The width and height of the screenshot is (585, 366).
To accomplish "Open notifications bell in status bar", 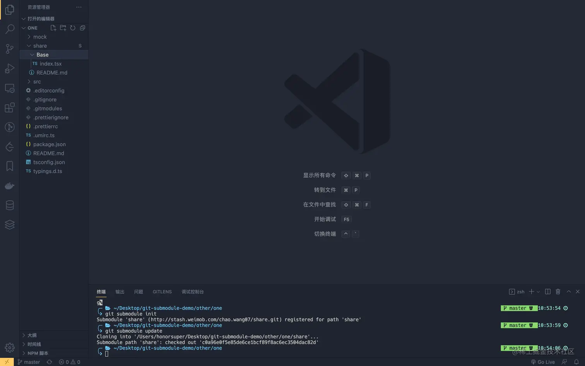I will (x=576, y=362).
